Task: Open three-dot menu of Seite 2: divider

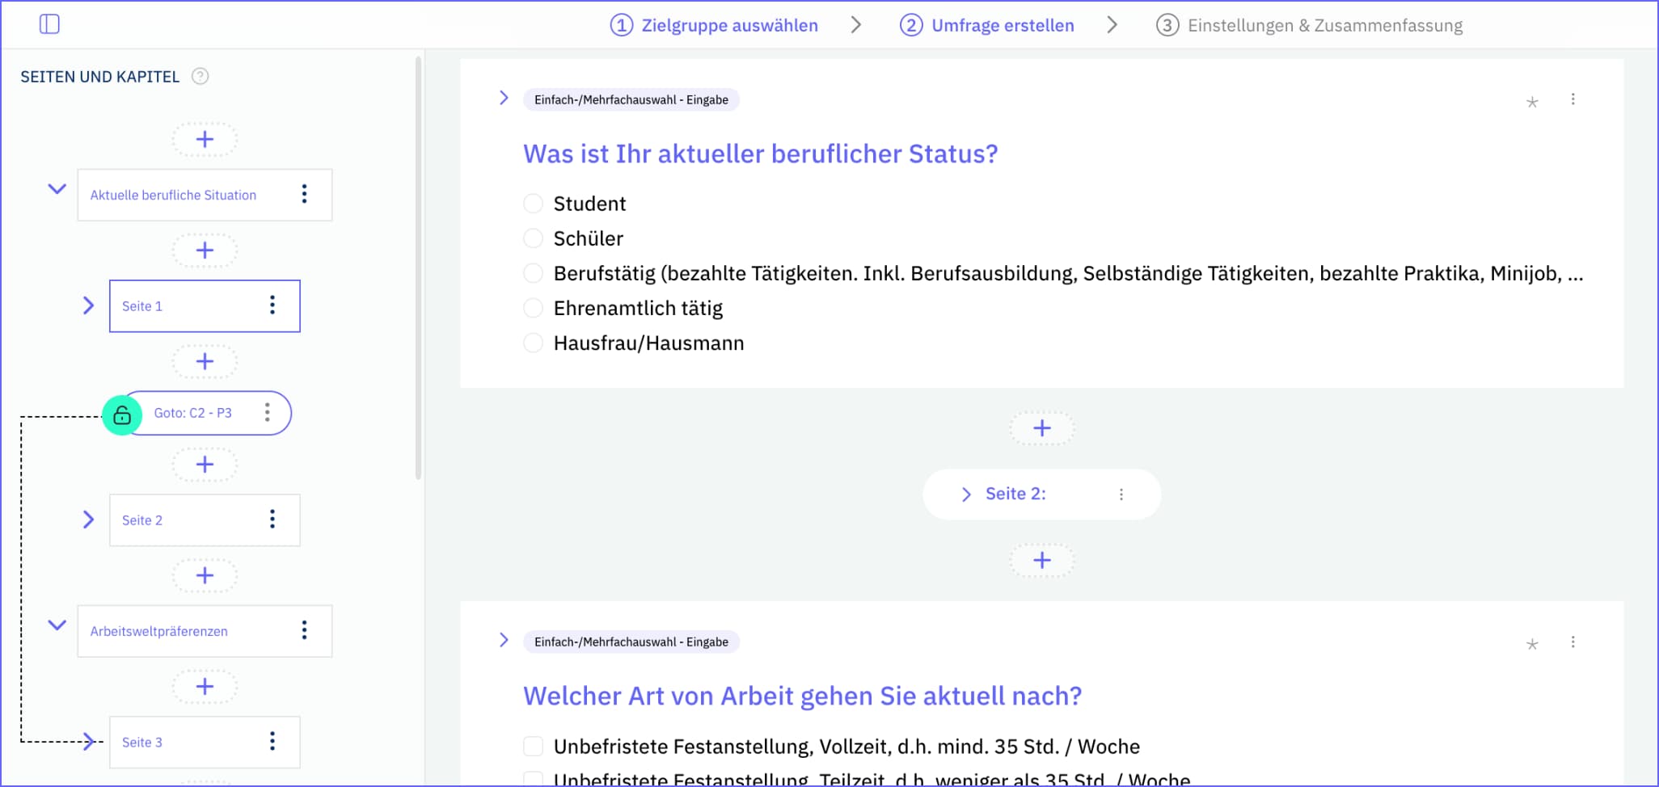Action: (1121, 495)
